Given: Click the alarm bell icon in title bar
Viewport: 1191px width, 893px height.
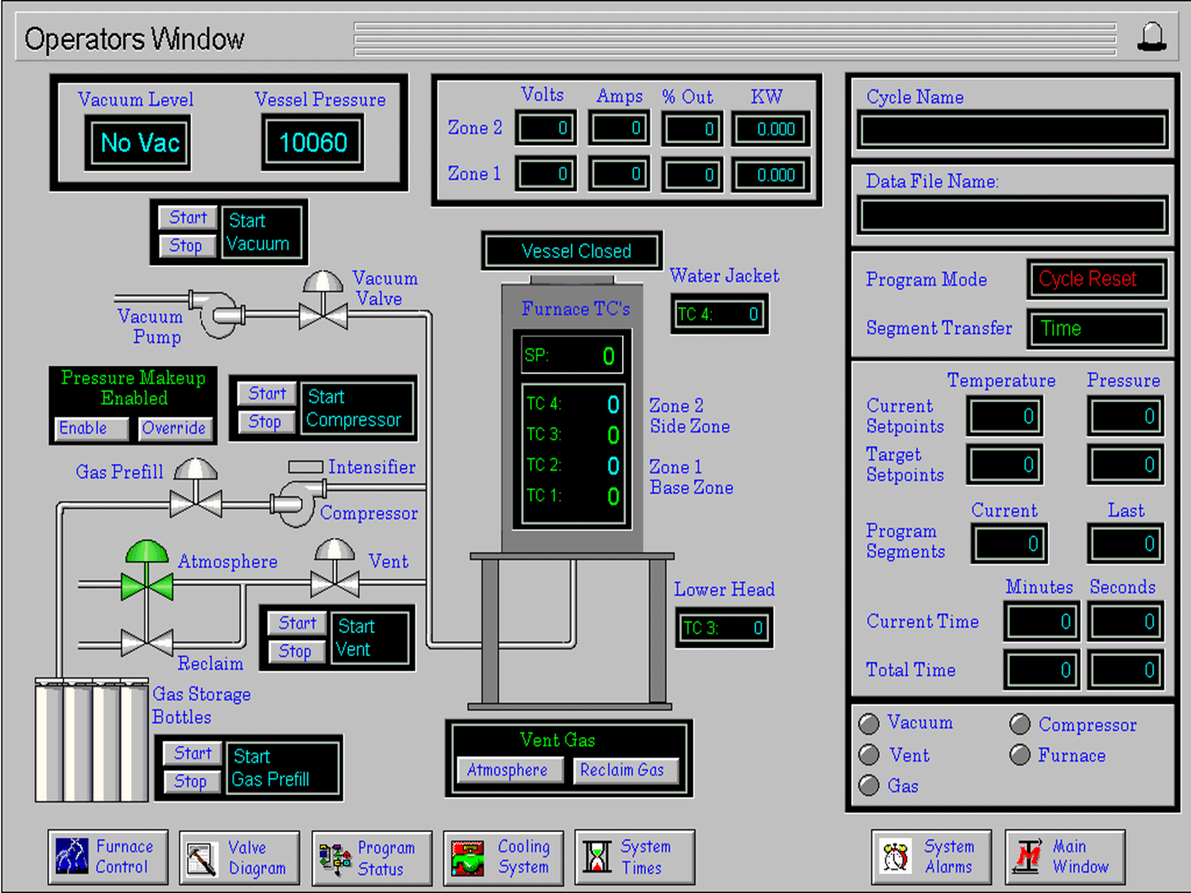Looking at the screenshot, I should pos(1152,37).
